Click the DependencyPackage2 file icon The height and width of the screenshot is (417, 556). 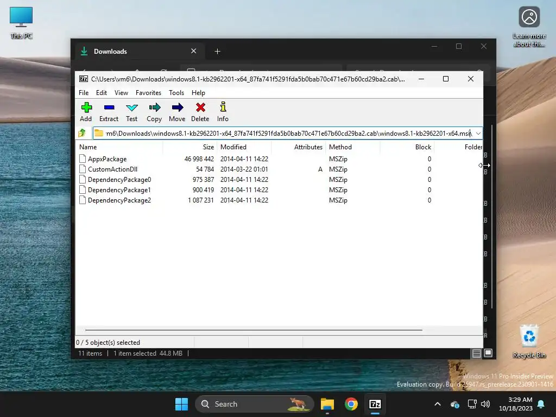[83, 200]
